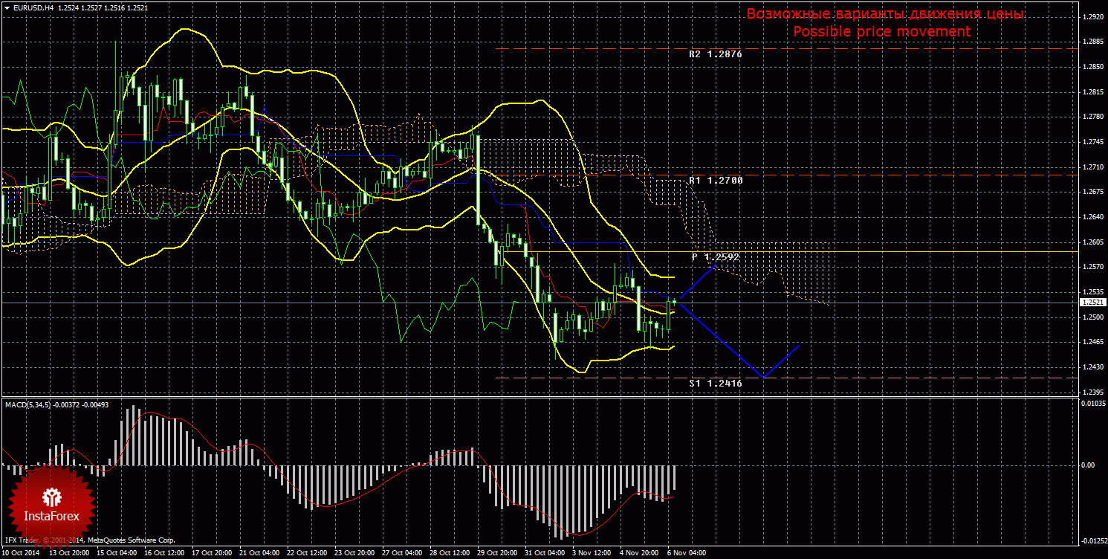Select the 31 Oct 04:00 time label
This screenshot has width=1108, height=559.
[x=543, y=553]
